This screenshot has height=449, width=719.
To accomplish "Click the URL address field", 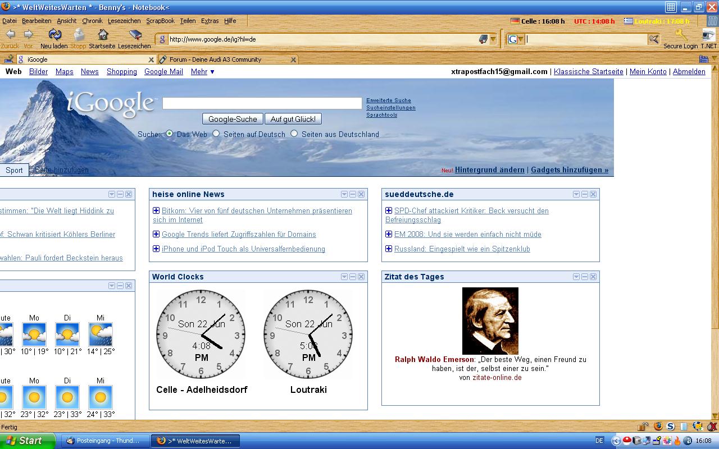I will coord(323,39).
